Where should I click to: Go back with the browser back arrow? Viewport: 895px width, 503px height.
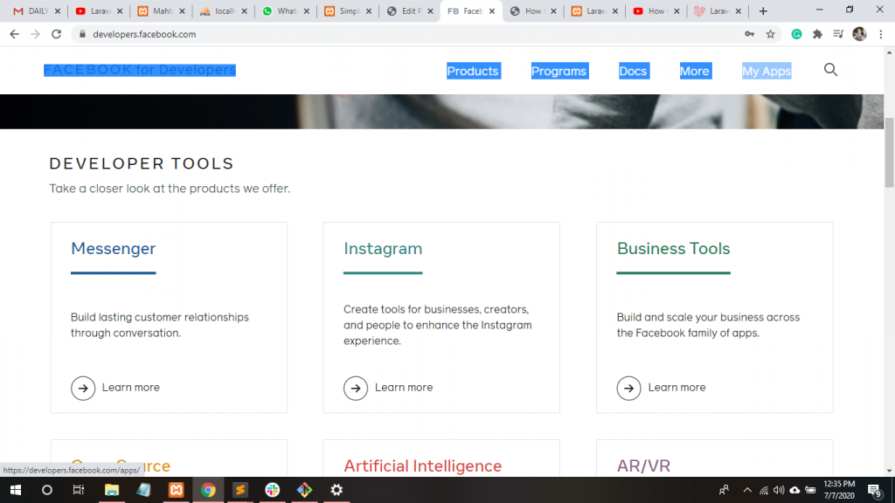tap(14, 34)
